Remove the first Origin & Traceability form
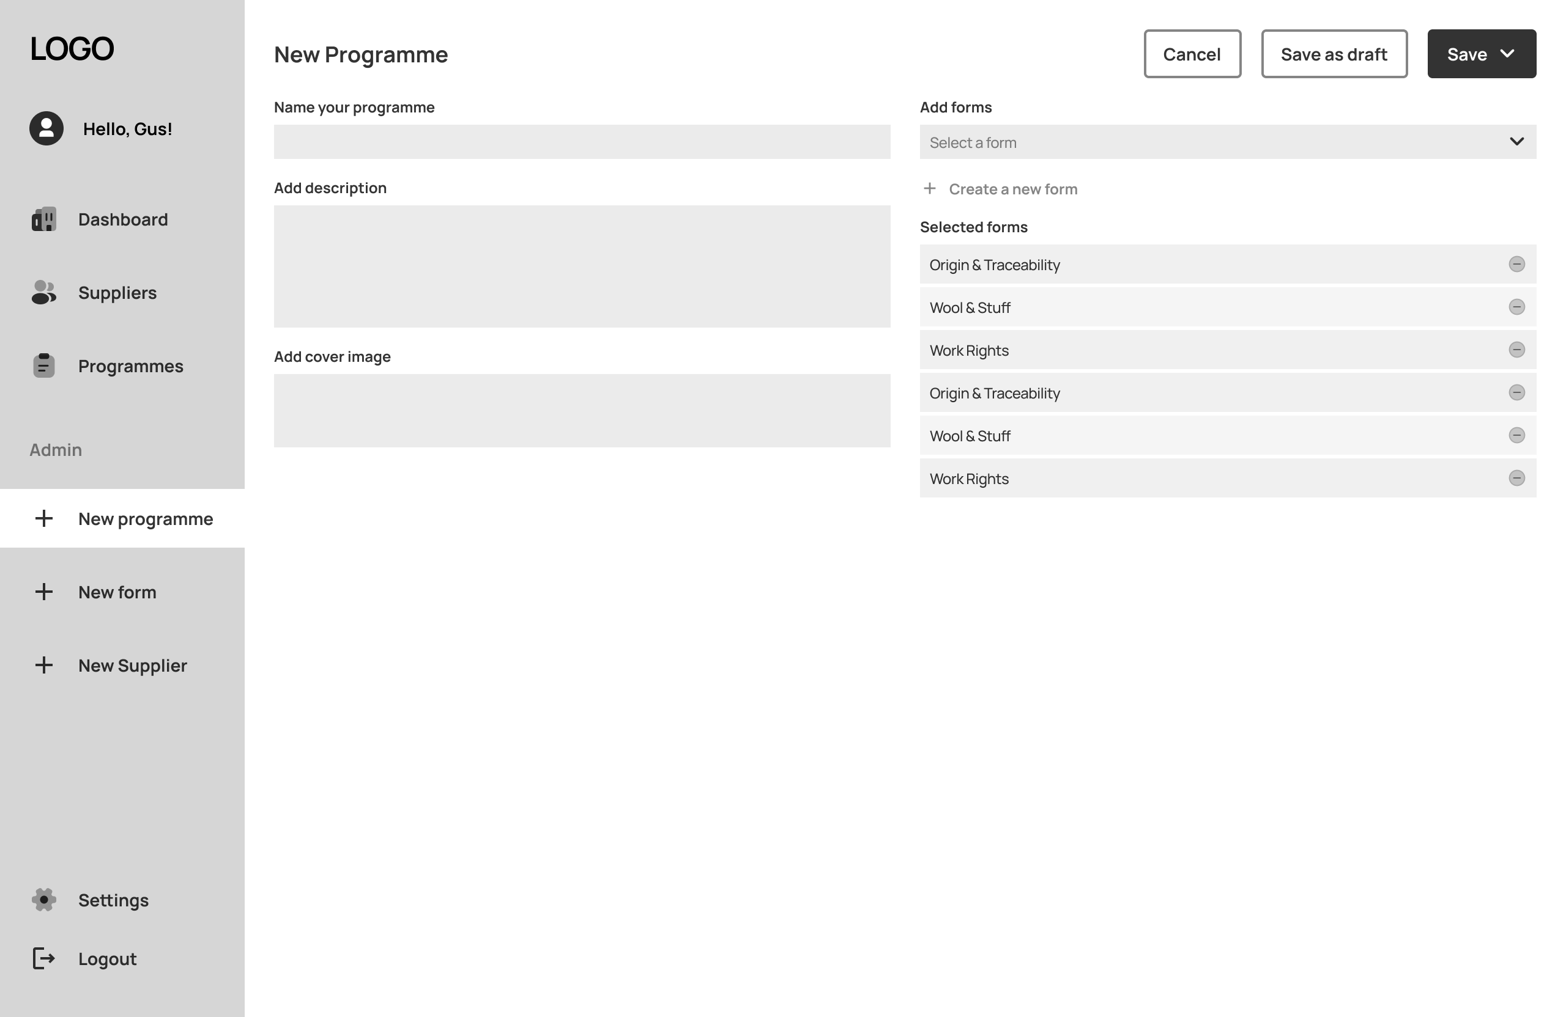This screenshot has width=1566, height=1017. [1516, 264]
